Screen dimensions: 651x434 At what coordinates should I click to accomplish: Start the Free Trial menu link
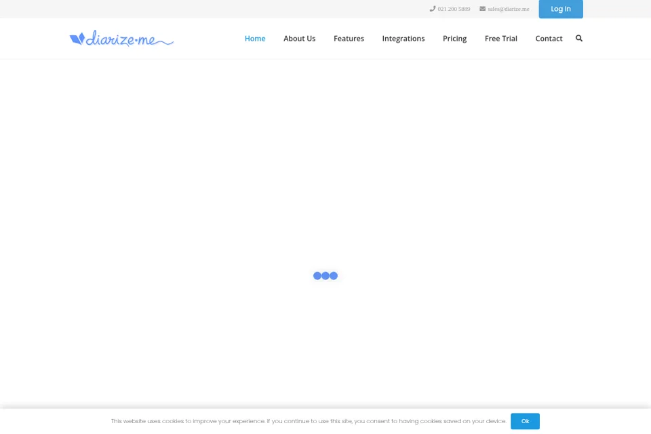(500, 38)
